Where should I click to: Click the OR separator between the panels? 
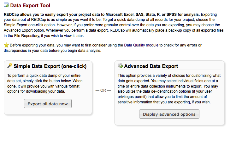[103, 90]
